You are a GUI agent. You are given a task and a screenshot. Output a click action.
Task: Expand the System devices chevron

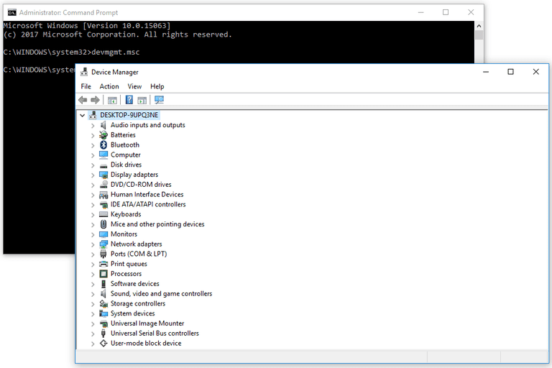93,314
